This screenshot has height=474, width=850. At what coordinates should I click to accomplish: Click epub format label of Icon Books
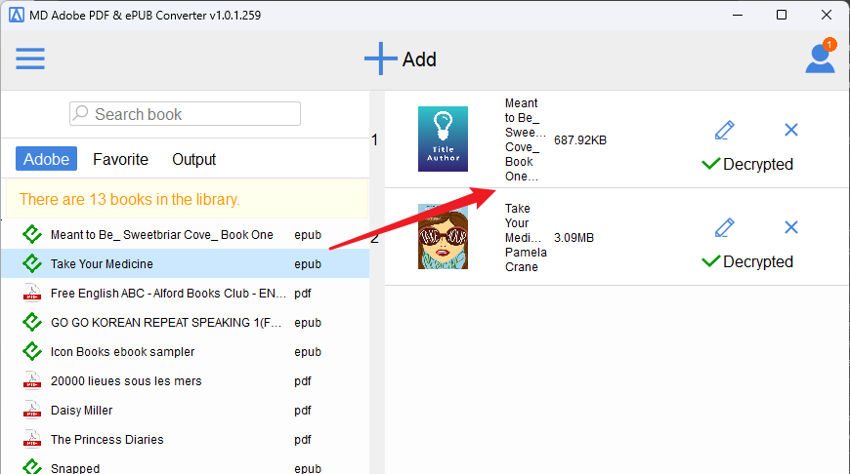[x=308, y=352]
